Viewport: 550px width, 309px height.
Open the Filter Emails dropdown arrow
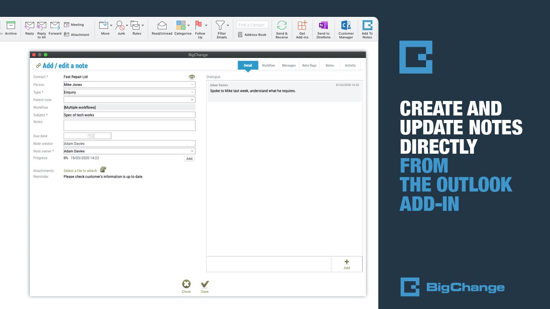coord(228,25)
